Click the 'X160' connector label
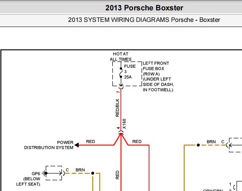The width and height of the screenshot is (242, 191). 124,124
